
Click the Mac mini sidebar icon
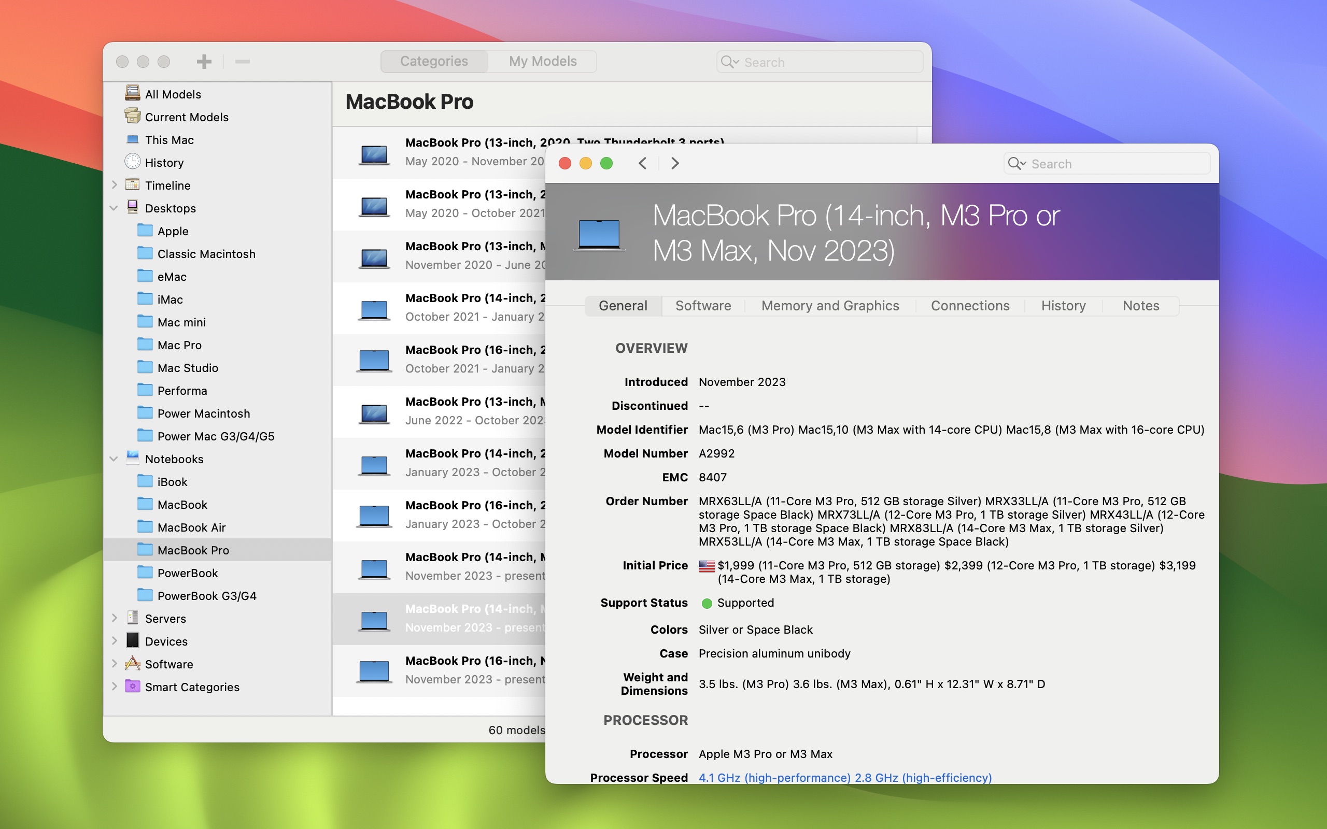145,321
